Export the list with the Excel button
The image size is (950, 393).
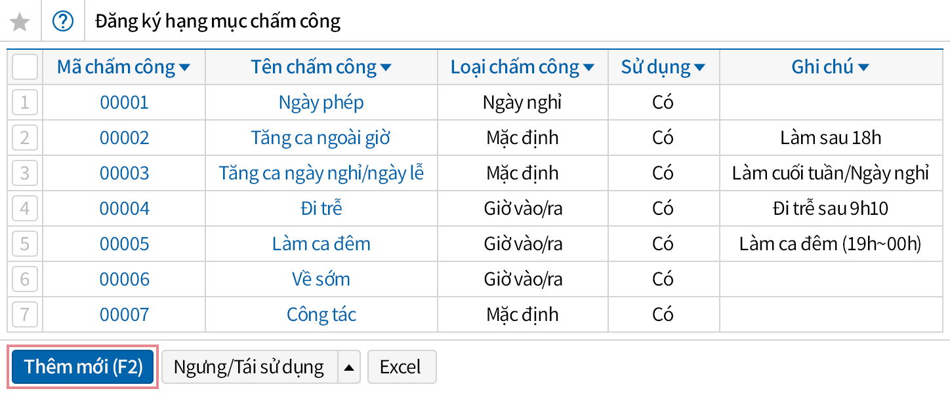click(402, 367)
